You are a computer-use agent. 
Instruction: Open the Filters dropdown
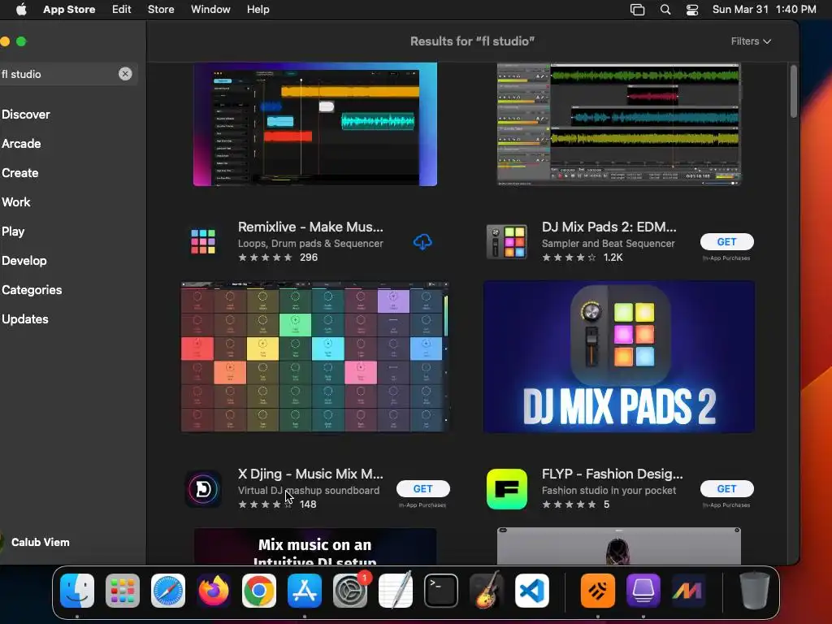point(751,41)
